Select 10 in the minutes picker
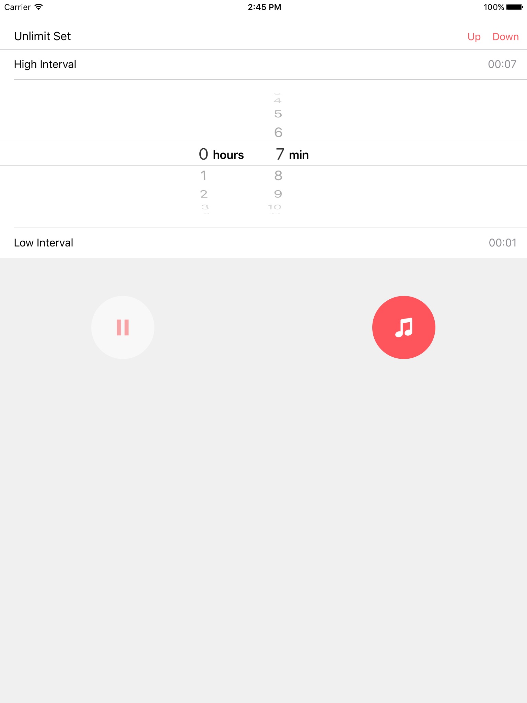This screenshot has width=527, height=703. [x=274, y=207]
